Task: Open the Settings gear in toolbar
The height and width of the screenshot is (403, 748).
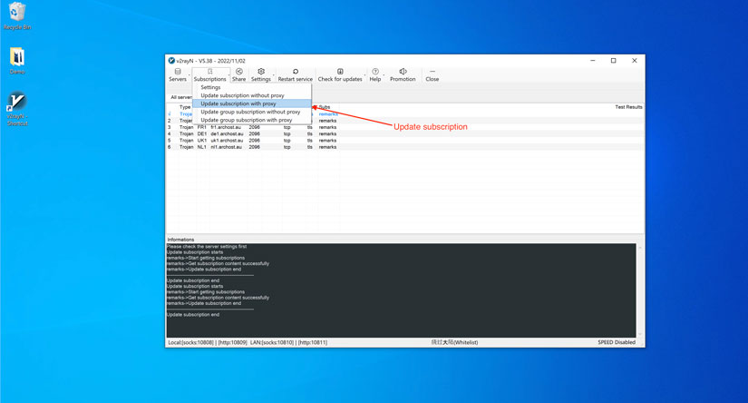Action: [261, 74]
